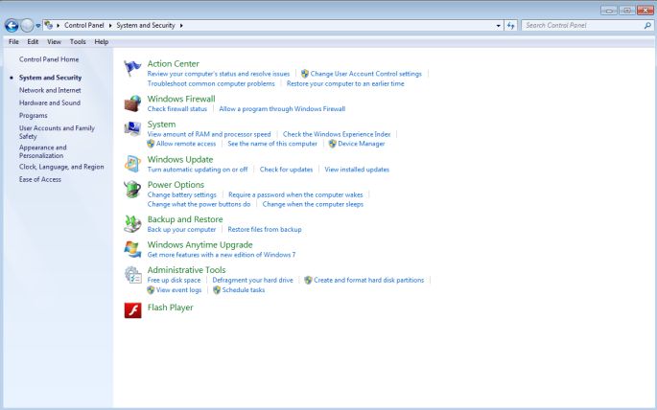The width and height of the screenshot is (657, 410).
Task: Open Programs category in sidebar
Action: [34, 116]
